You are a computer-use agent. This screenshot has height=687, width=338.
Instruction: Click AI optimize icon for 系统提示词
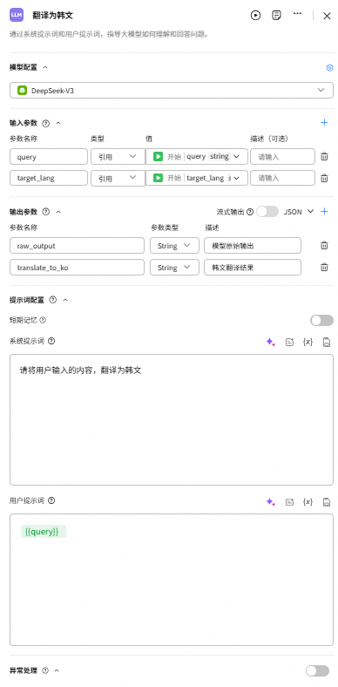click(x=271, y=342)
